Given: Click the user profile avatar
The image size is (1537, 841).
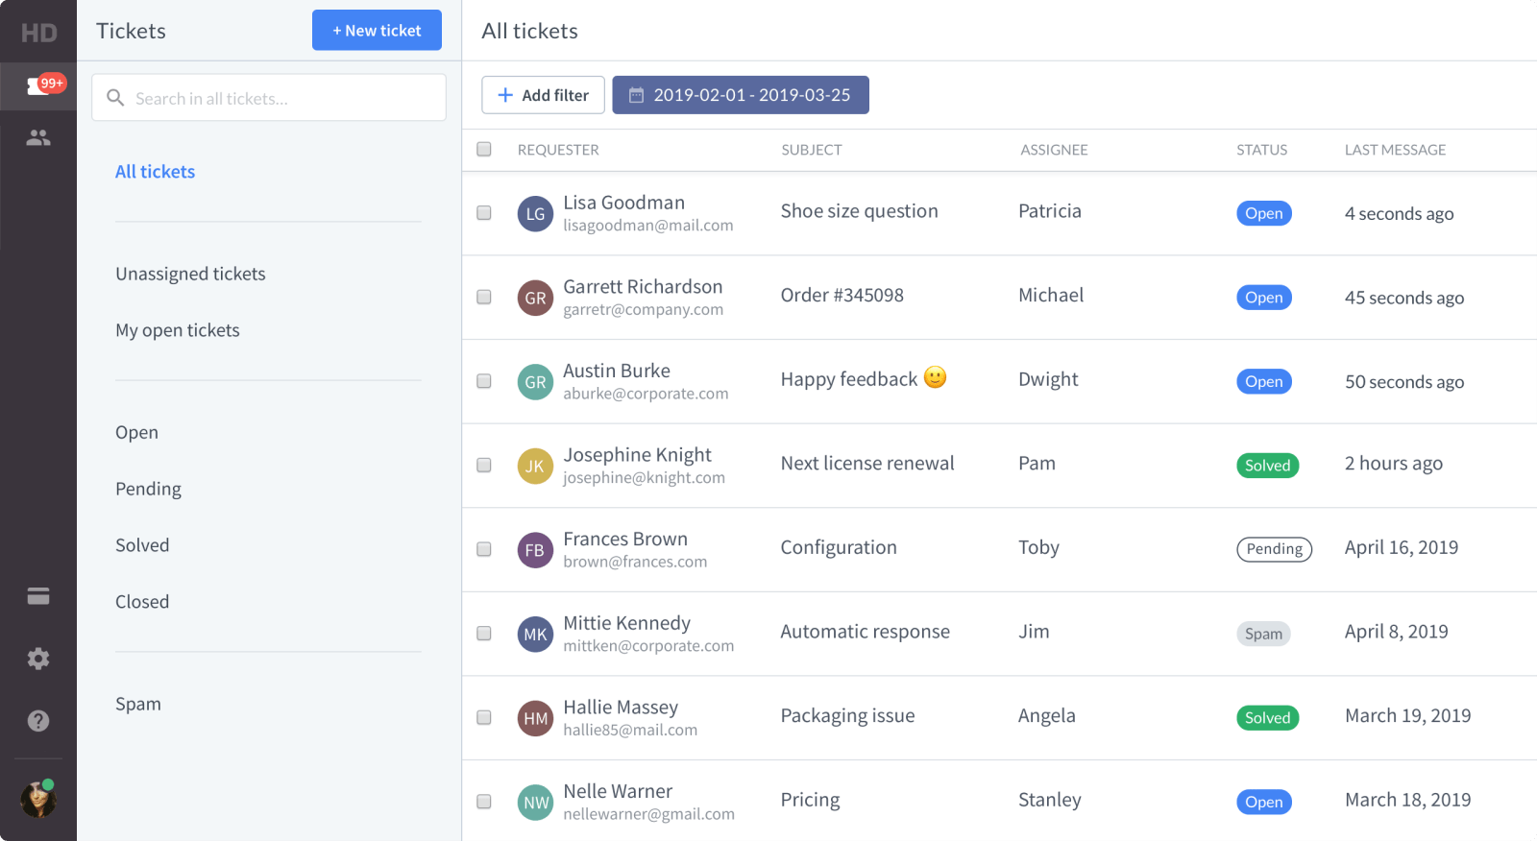Looking at the screenshot, I should click(x=38, y=799).
